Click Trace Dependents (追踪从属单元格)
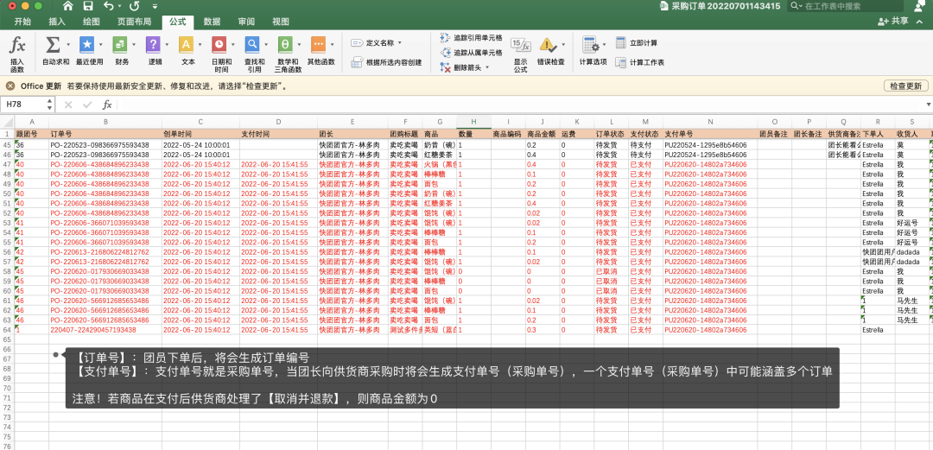The width and height of the screenshot is (933, 450). (472, 53)
